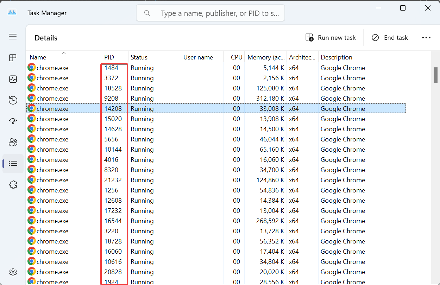
Task: Select the Users sidebar icon
Action: 13,142
